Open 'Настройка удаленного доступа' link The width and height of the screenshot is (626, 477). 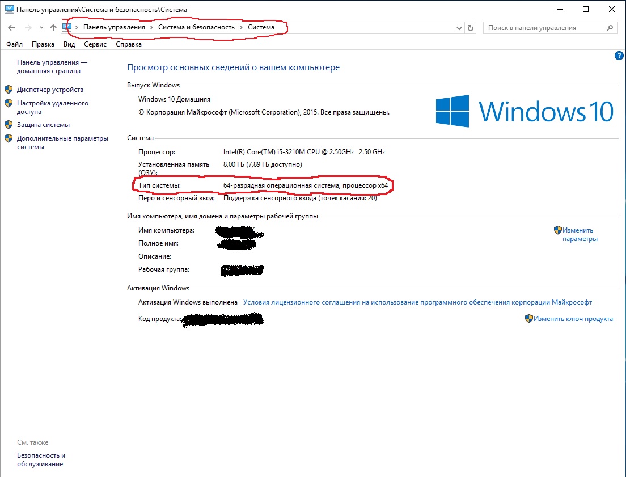tap(52, 107)
